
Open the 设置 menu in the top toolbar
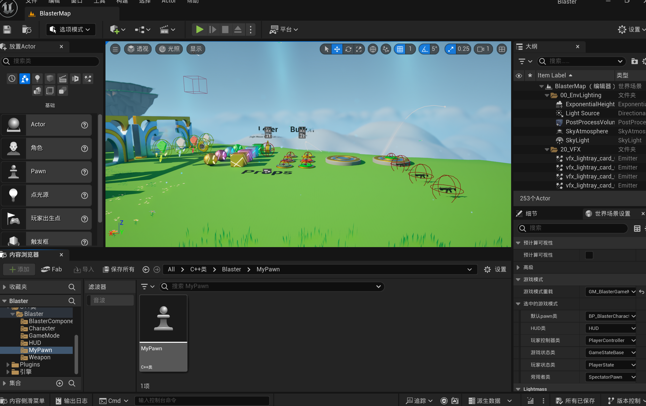click(632, 29)
